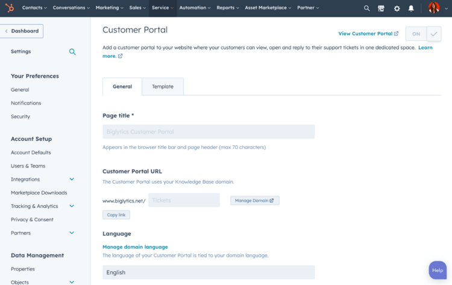Click the Page title input field
The width and height of the screenshot is (452, 285).
click(209, 132)
